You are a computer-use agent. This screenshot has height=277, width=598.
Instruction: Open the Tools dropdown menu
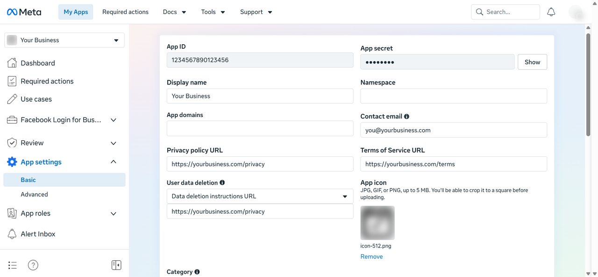[213, 12]
